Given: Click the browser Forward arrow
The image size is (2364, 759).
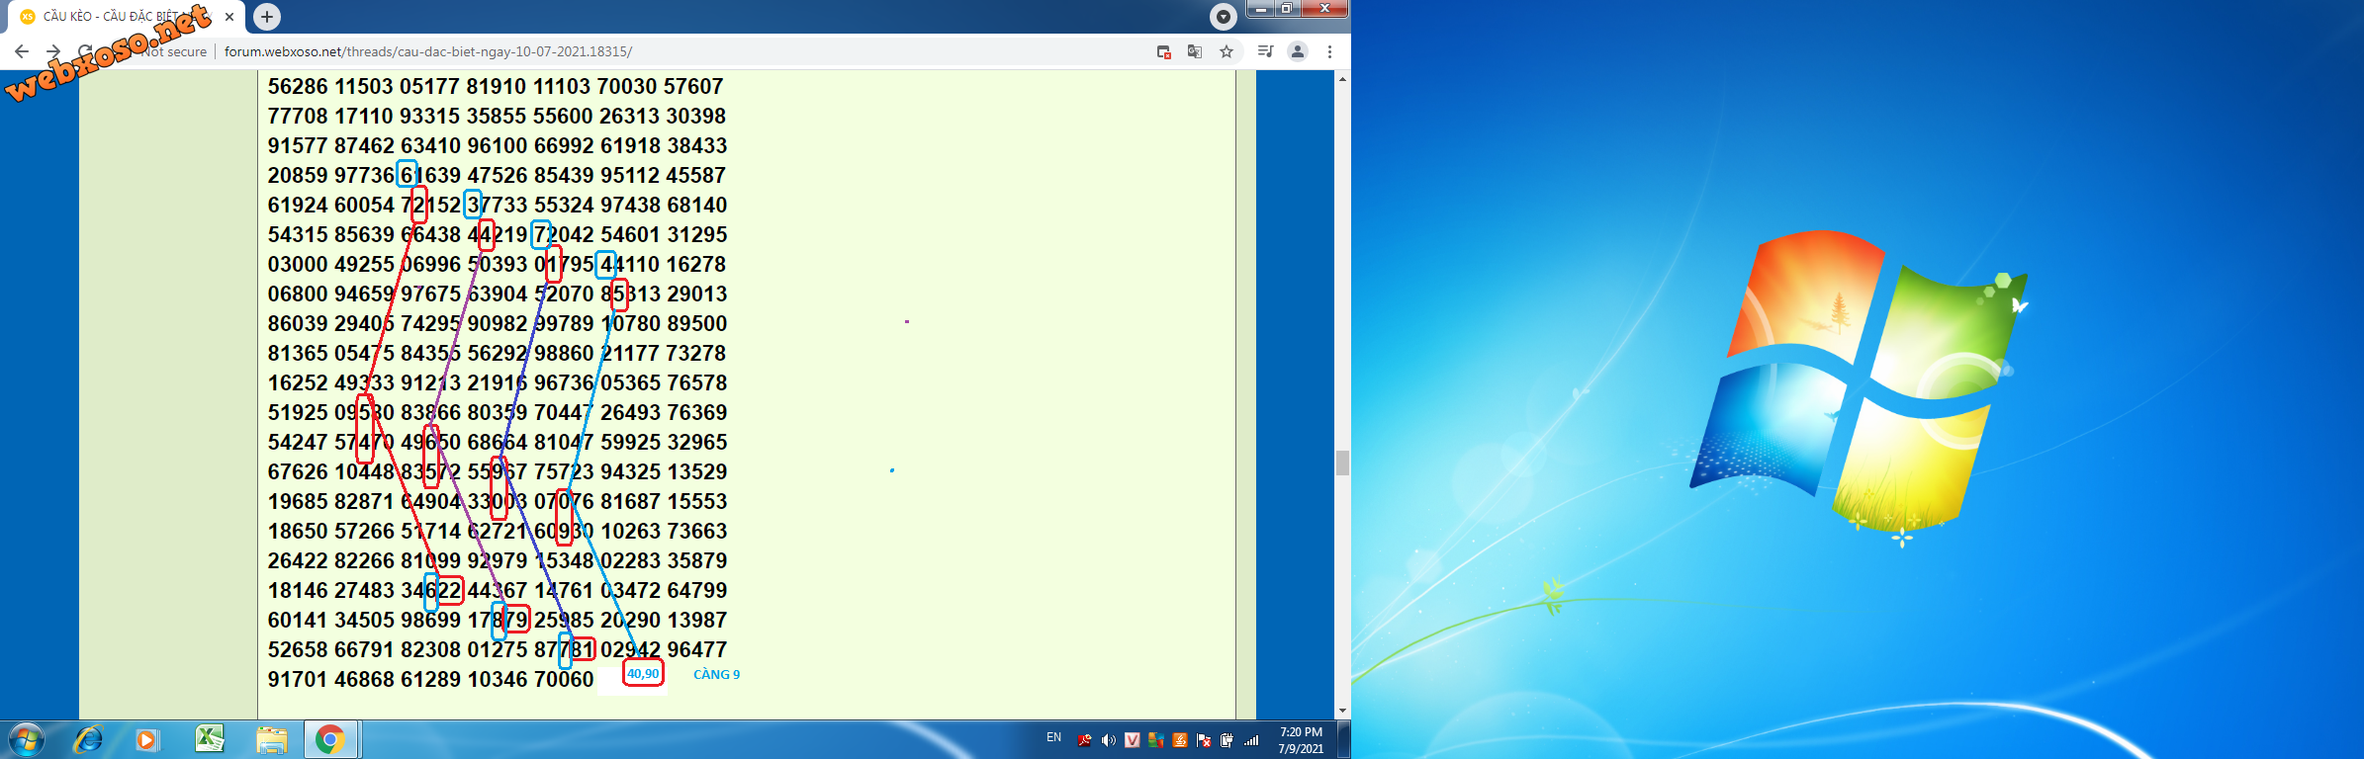Looking at the screenshot, I should pos(53,51).
